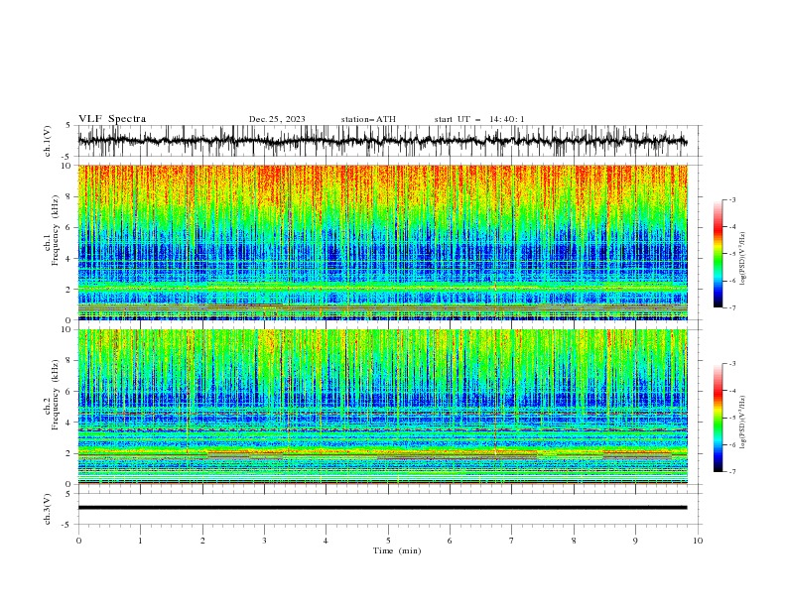Click the "VLF Spectra" title text
The height and width of the screenshot is (607, 786).
[112, 119]
